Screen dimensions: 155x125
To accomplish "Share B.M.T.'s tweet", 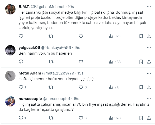I will click(149, 36).
